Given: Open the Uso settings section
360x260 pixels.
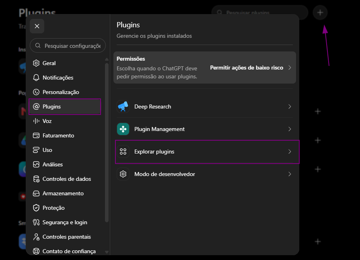Looking at the screenshot, I should (65, 150).
